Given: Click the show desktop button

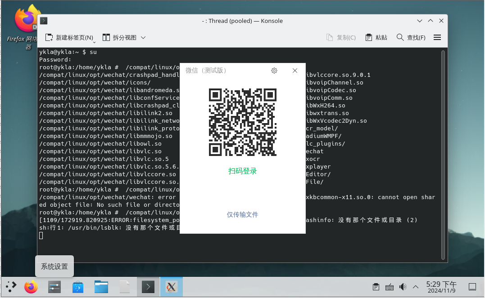Looking at the screenshot, I should (x=472, y=287).
